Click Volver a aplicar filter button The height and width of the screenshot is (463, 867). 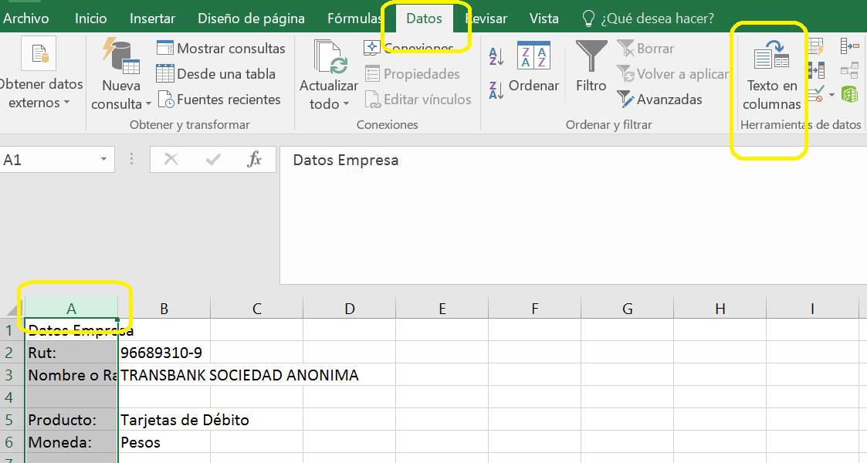point(673,74)
